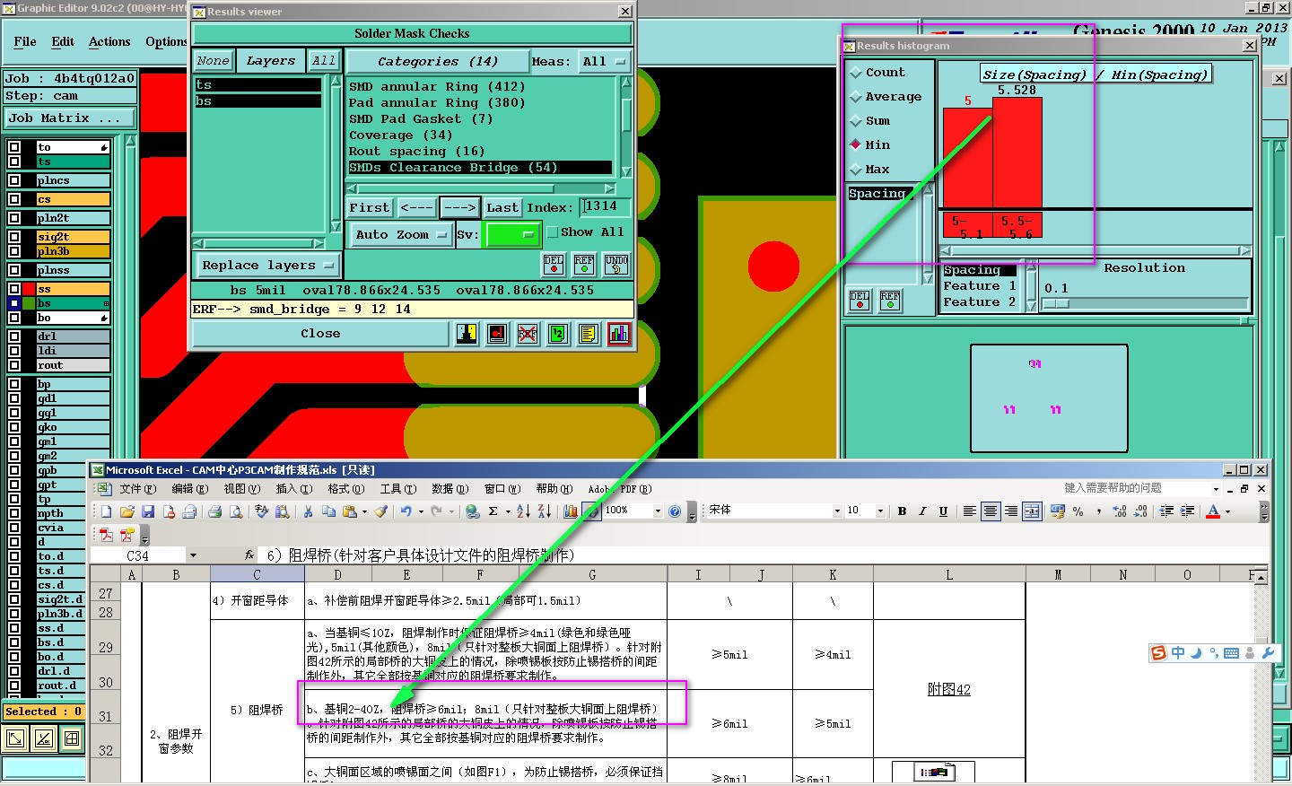Click the UNDO icon in Results viewer
Viewport: 1292px width, 786px height.
tap(616, 264)
